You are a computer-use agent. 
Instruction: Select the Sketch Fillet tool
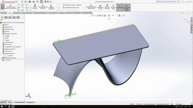pos(27,10)
